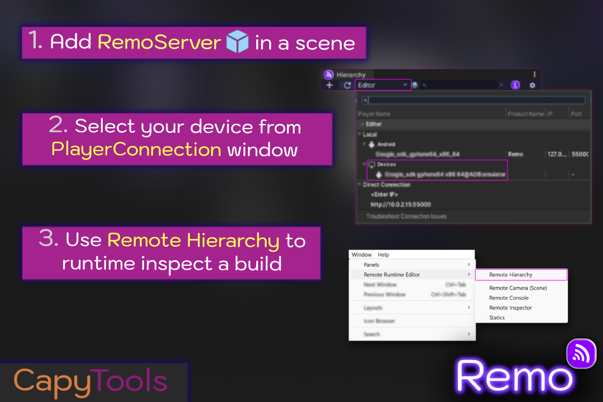The width and height of the screenshot is (603, 402).
Task: Click the Previous Window menu item
Action: point(412,295)
